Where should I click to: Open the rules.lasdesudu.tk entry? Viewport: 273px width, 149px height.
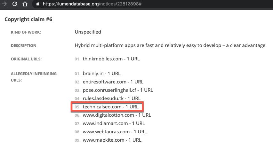112,98
